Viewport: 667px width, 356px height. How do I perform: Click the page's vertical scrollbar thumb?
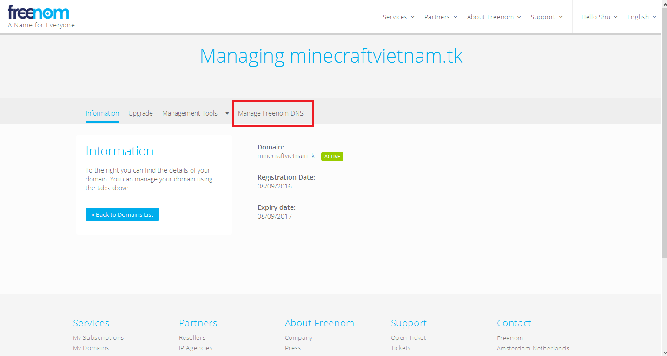(x=664, y=132)
